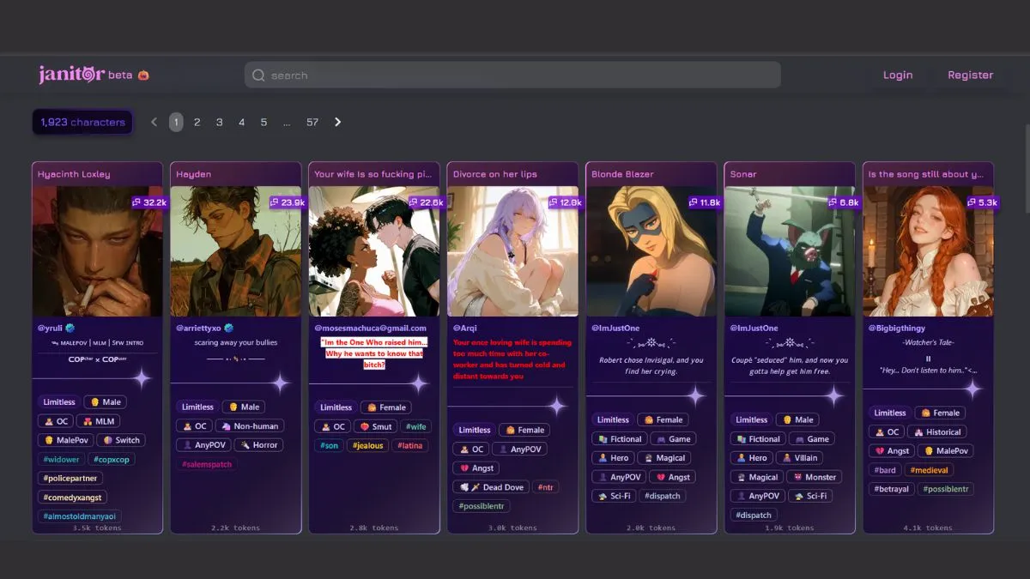Click the Game controller tag on Sonar's card
This screenshot has width=1030, height=579.
pyautogui.click(x=810, y=438)
